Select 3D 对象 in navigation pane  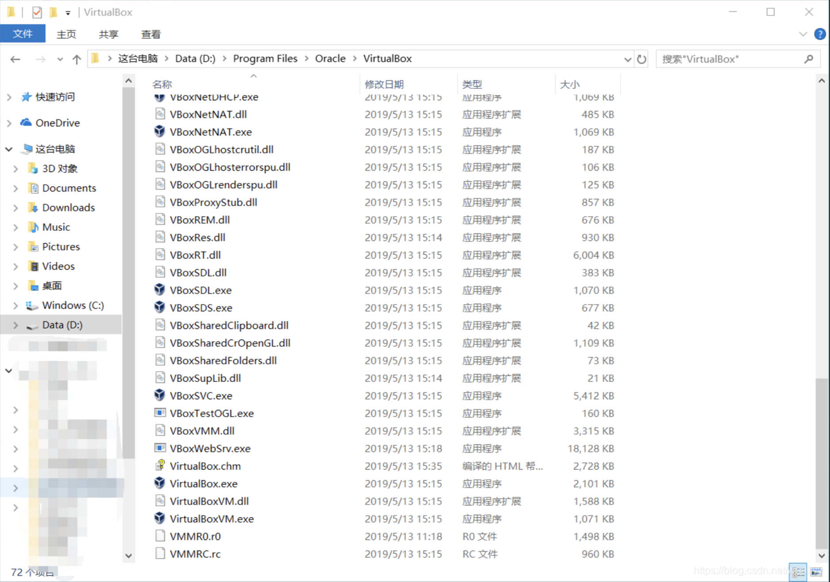[60, 168]
